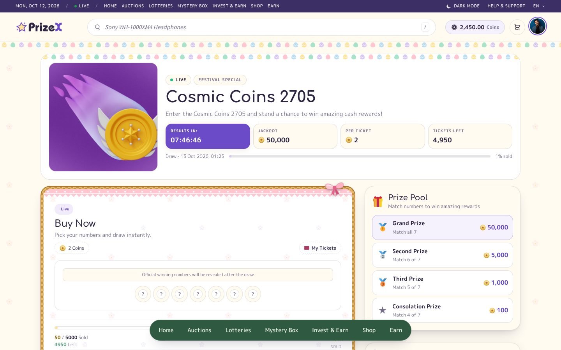This screenshot has height=350, width=561.
Task: Click the 2,450.00 Coins balance pill
Action: tap(475, 27)
